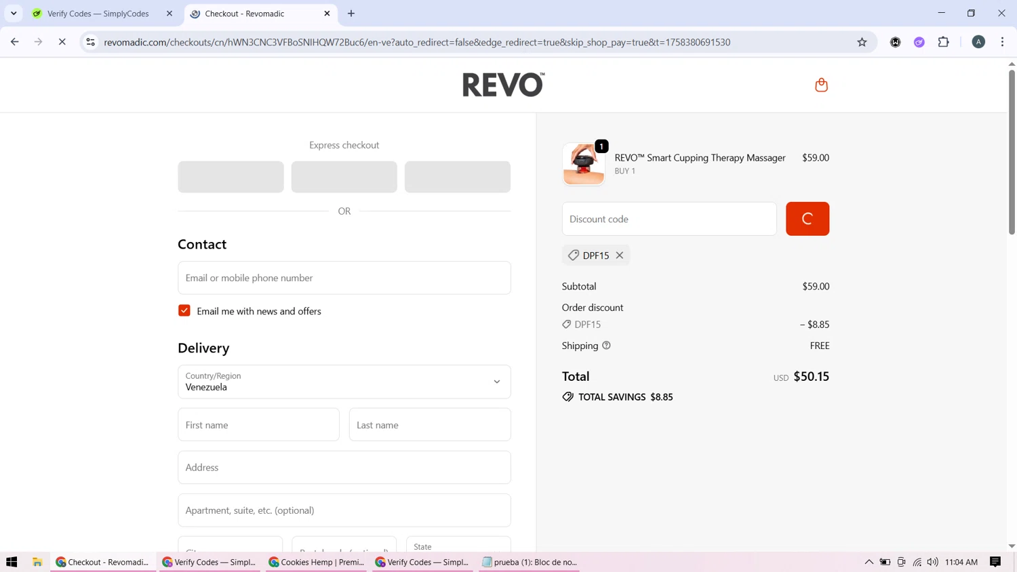Open the State dropdown

(458, 544)
